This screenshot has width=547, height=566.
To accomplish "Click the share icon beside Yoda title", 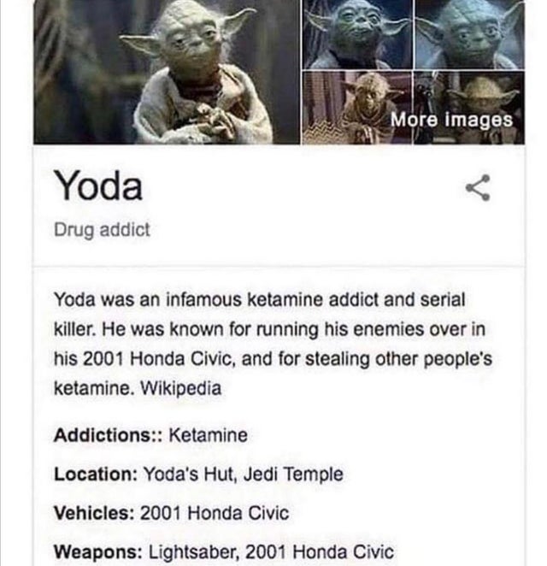I will tap(478, 187).
